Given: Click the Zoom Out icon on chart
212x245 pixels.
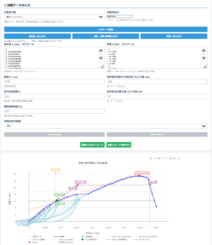Looking at the screenshot, I should (x=174, y=158).
